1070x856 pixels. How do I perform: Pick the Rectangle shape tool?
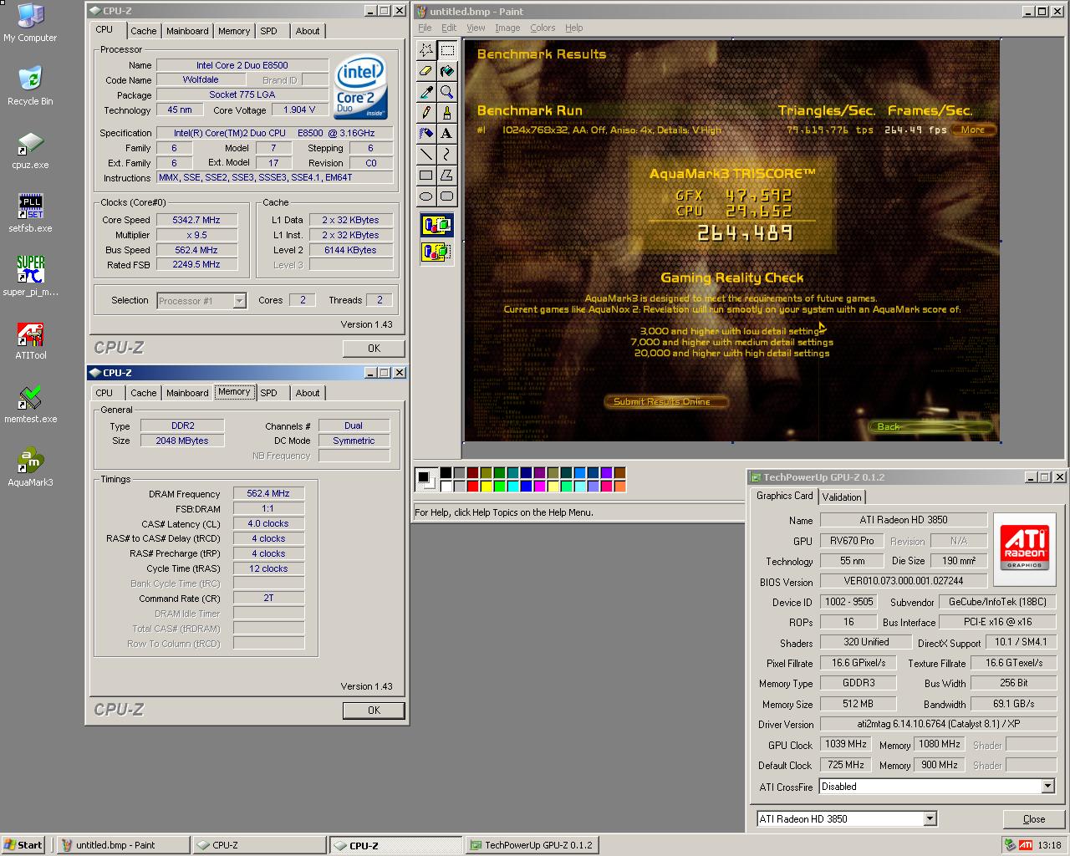pos(426,175)
